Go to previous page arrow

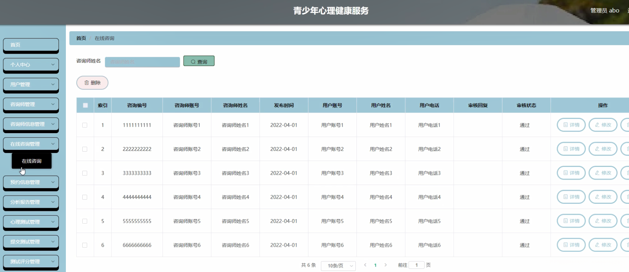pyautogui.click(x=365, y=265)
